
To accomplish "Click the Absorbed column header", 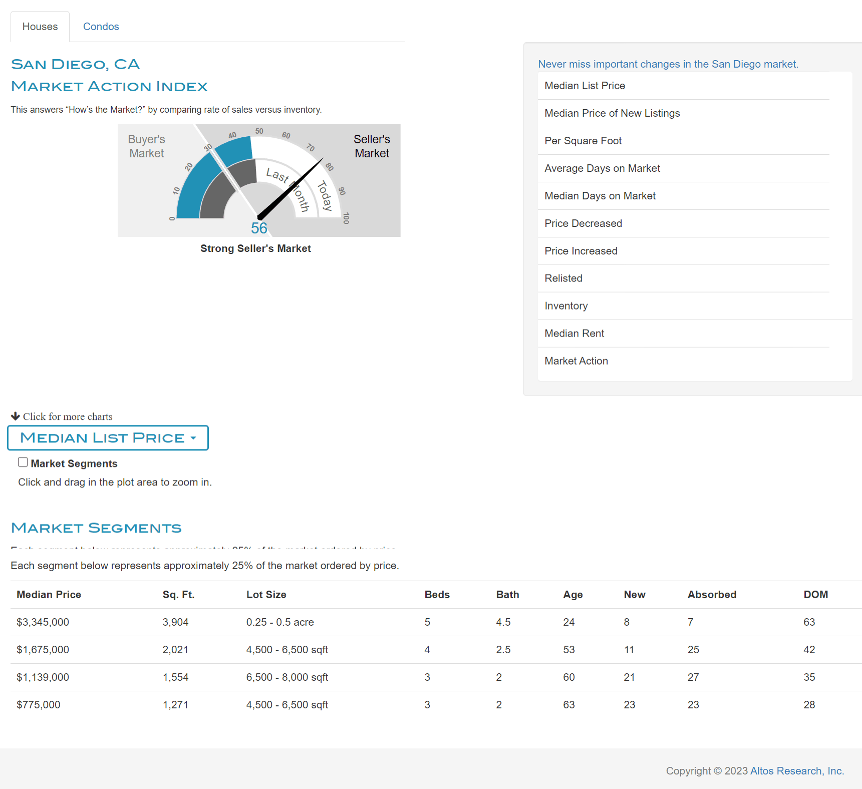I will [712, 595].
